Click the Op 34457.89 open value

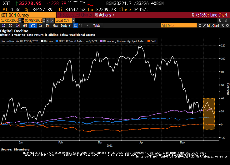[x=38, y=10]
